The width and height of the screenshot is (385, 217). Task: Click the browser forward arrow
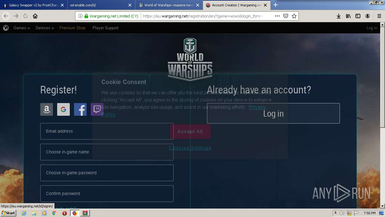(x=16, y=16)
